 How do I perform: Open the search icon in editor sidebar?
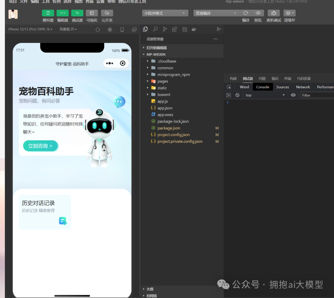(155, 29)
